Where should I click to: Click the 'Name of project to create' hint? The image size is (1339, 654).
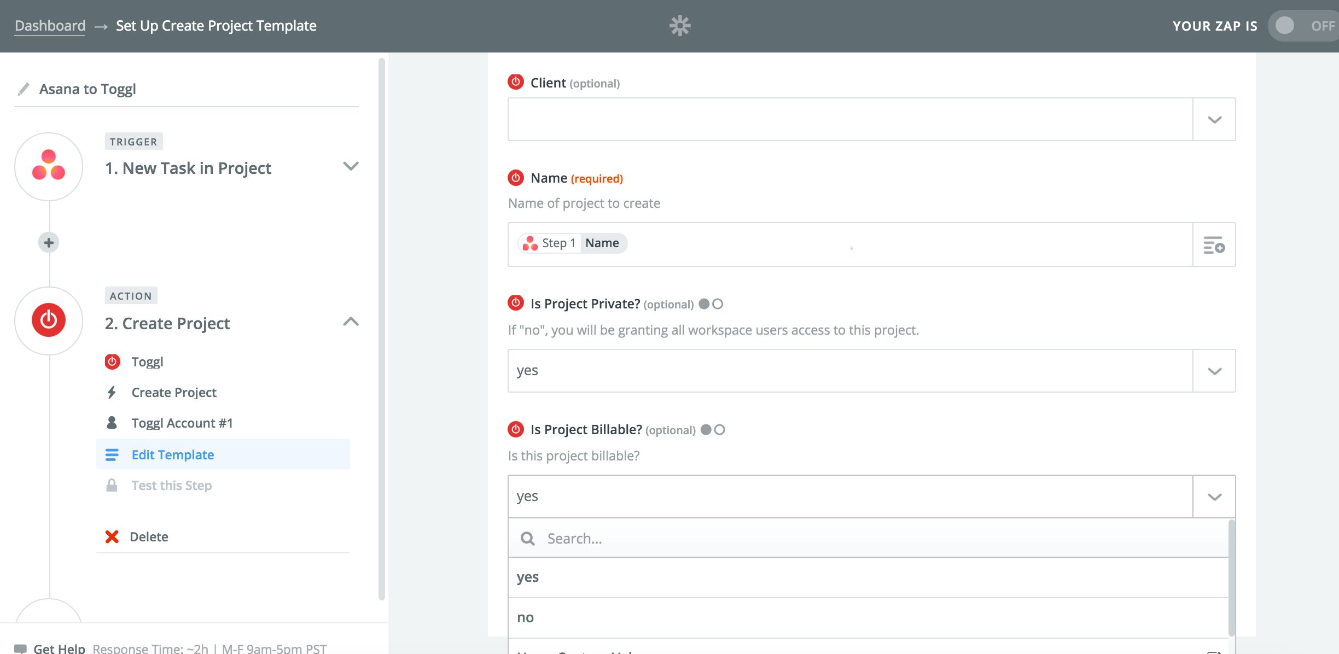click(584, 203)
